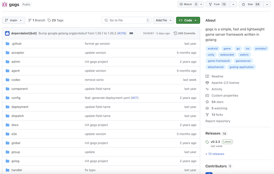Click the license scale icon
Viewport: 274px width, 174px height.
(207, 83)
